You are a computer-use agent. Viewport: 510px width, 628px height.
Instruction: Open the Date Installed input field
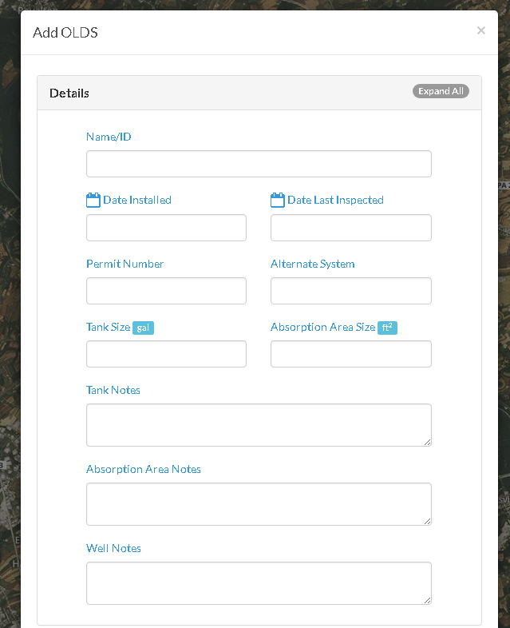[x=166, y=228]
